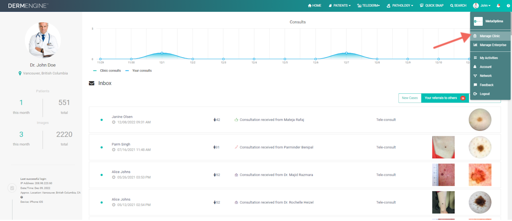512x221 pixels.
Task: Select Manage Clinic from user menu
Action: click(x=490, y=36)
